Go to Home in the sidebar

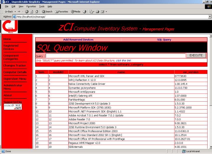(7, 39)
